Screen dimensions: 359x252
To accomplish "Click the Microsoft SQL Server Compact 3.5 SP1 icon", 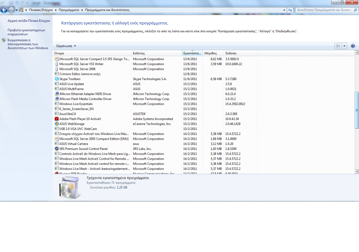I will click(57, 59).
